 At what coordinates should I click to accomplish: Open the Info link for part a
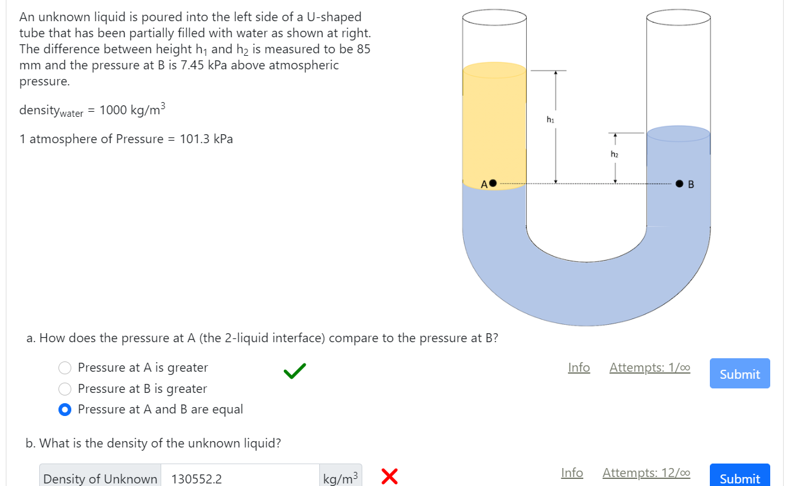click(578, 367)
